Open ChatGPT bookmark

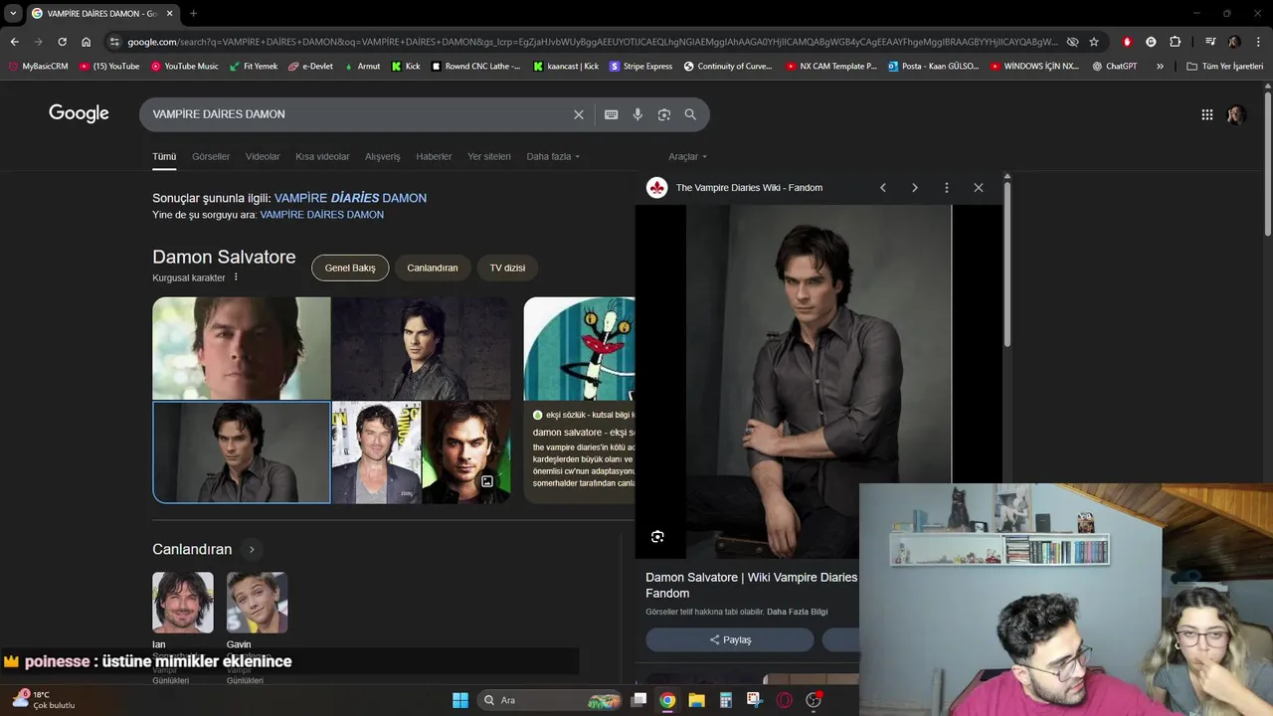[x=1115, y=67]
